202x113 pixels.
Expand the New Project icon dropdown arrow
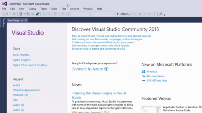pos(24,14)
